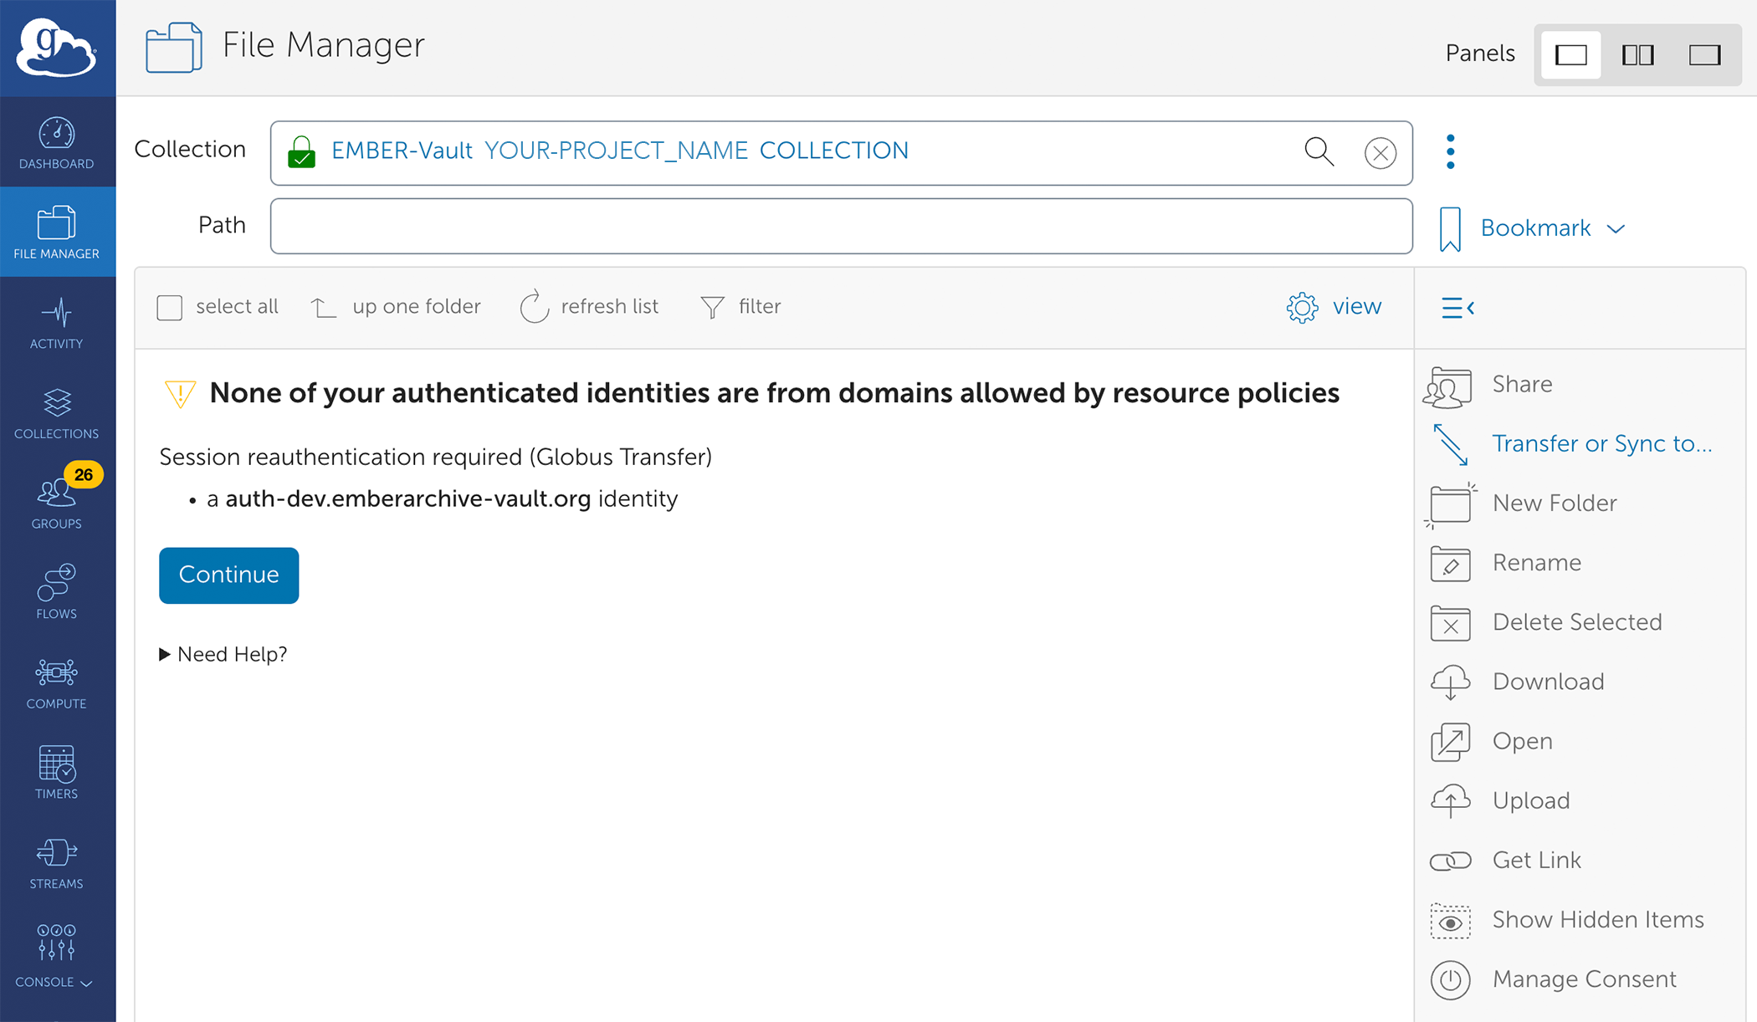Viewport: 1757px width, 1022px height.
Task: Open the Flows page
Action: point(57,593)
